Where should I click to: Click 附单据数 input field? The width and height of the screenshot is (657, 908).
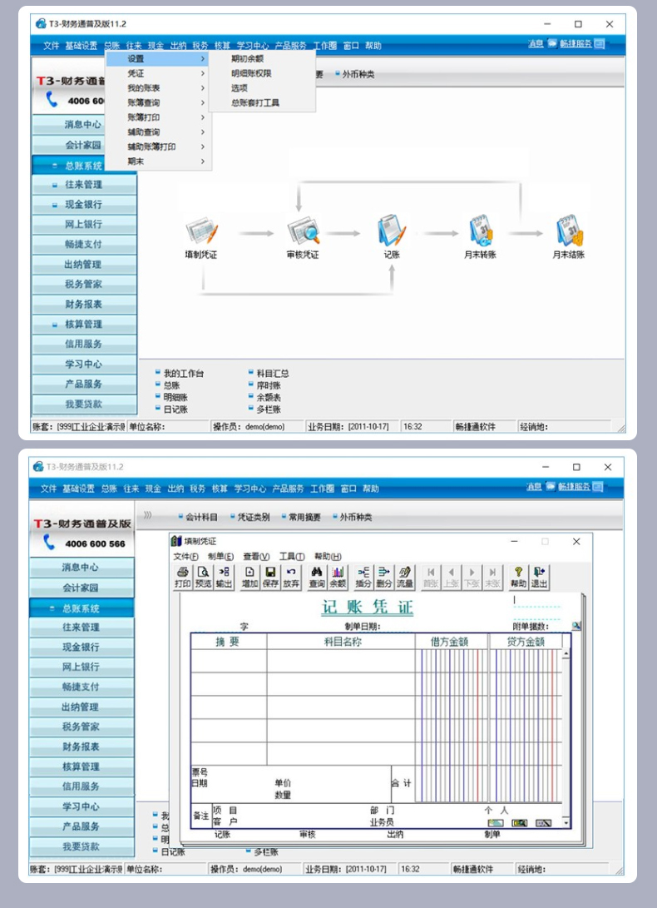coord(559,626)
